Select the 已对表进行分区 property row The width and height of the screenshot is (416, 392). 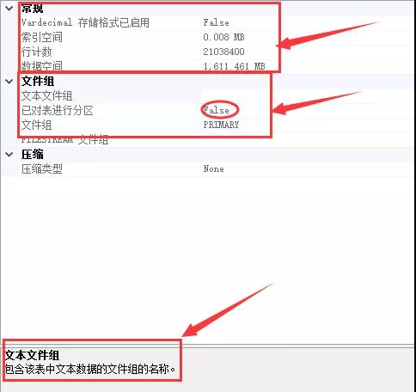208,110
